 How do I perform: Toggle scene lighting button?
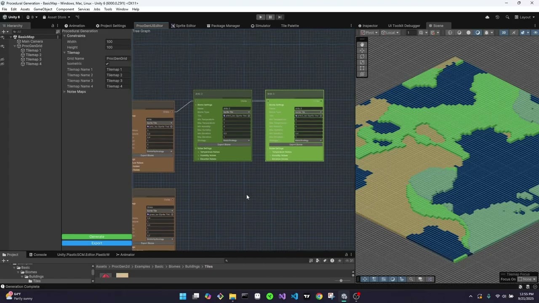click(514, 33)
